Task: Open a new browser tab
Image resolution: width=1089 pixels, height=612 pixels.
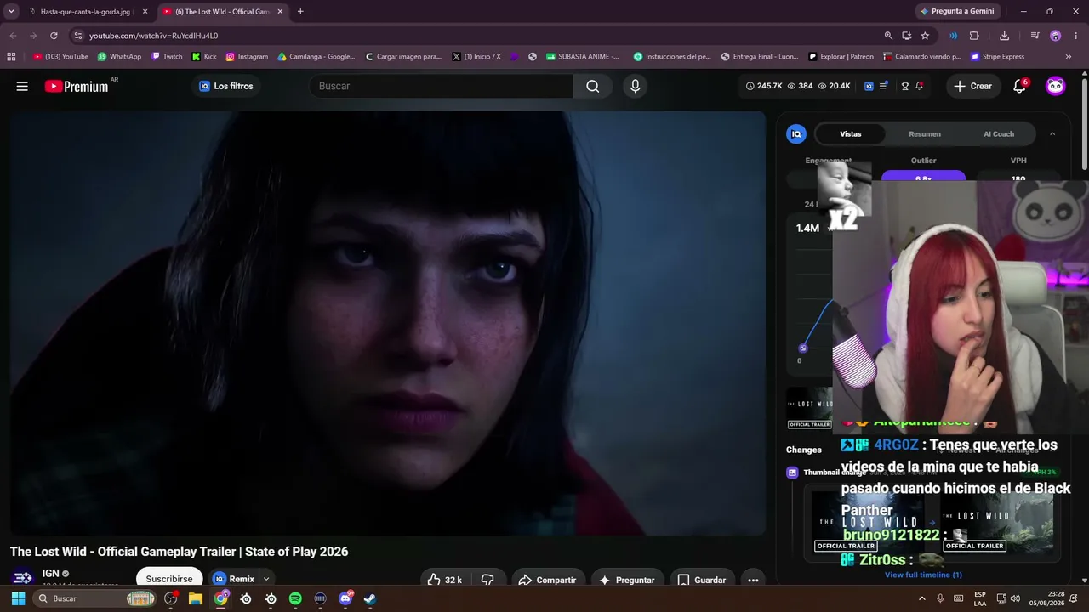Action: 300,12
